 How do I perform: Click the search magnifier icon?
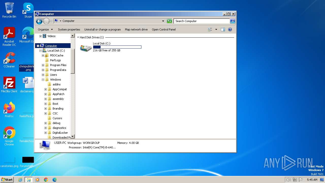click(x=232, y=21)
